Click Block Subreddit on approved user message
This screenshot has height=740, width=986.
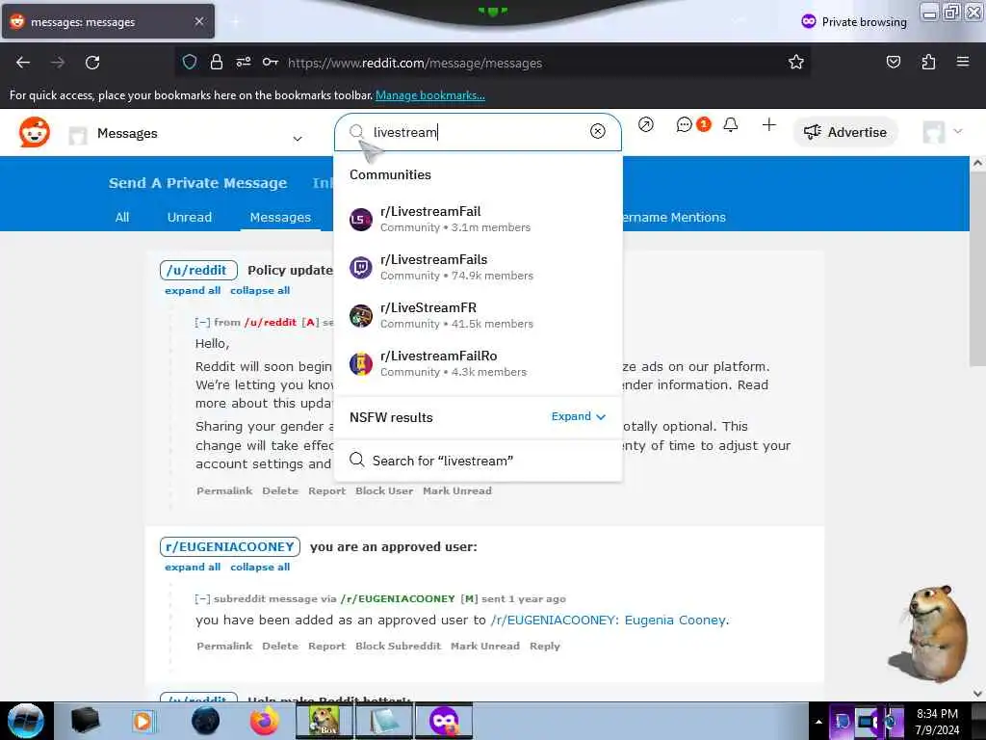398,647
